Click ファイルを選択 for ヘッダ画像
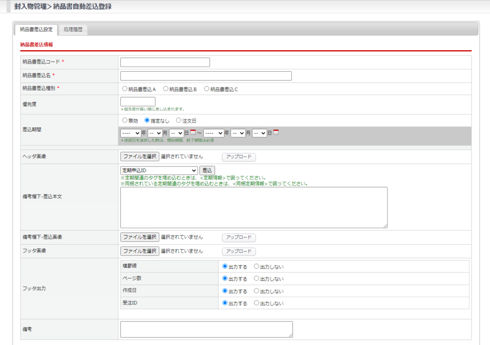Screen dimensions: 490x345 tap(140, 156)
